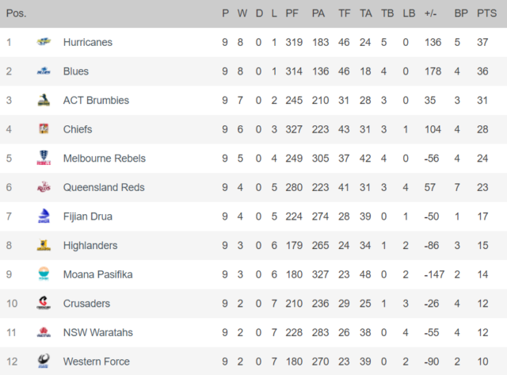507x375 pixels.
Task: Open the Hurricanes team name link
Action: (88, 42)
